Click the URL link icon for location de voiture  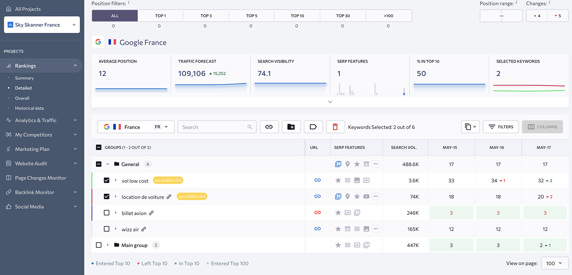(317, 196)
